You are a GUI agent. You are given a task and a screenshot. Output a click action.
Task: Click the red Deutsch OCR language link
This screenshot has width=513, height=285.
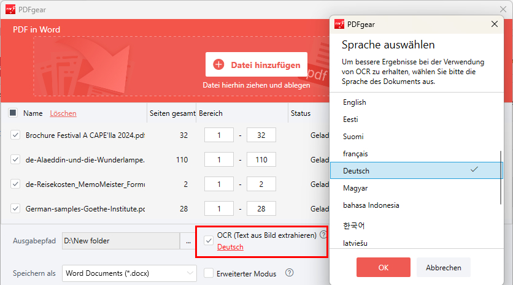pyautogui.click(x=230, y=247)
